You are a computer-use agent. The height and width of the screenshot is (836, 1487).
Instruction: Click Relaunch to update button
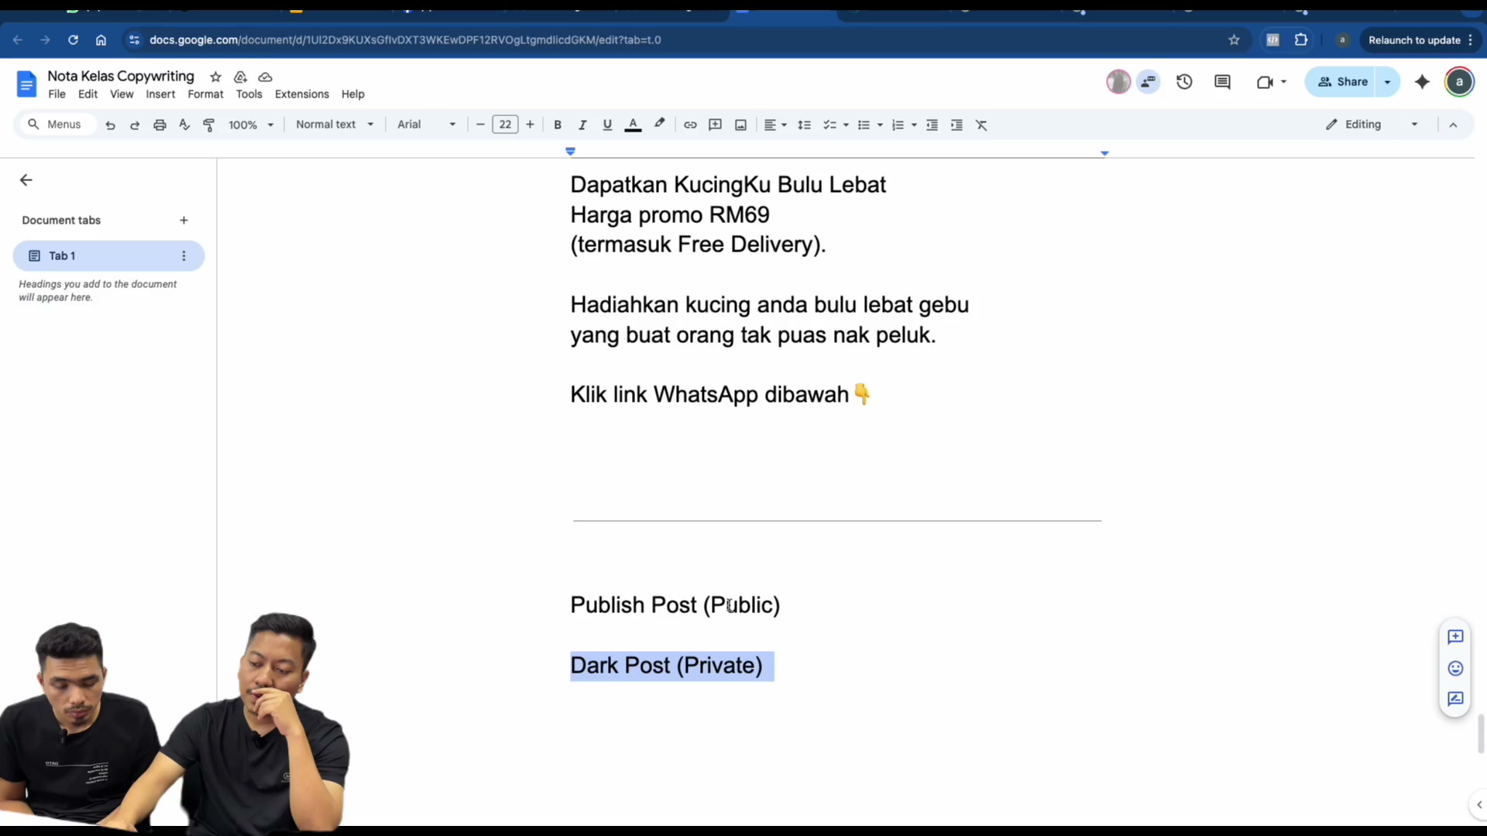click(x=1421, y=40)
